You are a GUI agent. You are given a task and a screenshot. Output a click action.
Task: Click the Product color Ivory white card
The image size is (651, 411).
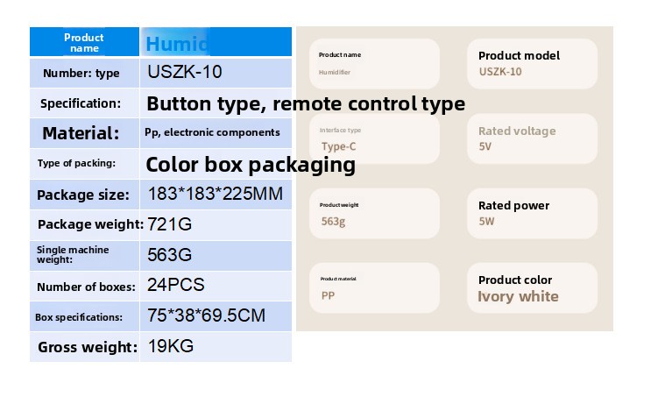pos(532,287)
